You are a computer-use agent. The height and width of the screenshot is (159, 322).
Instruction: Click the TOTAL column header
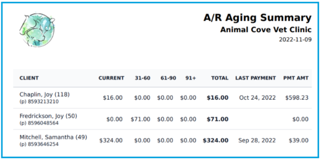coord(220,78)
